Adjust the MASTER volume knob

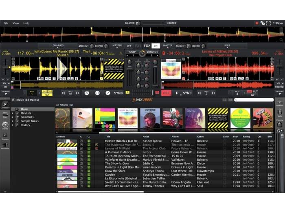(138, 23)
